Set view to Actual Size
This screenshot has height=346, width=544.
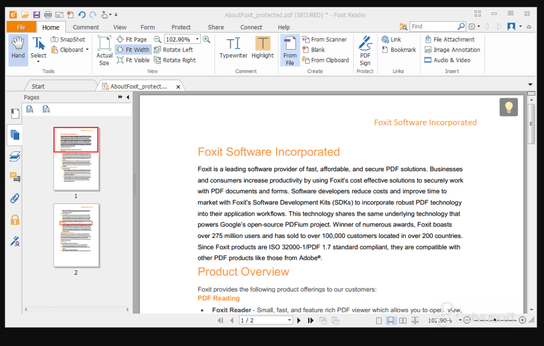click(x=104, y=51)
